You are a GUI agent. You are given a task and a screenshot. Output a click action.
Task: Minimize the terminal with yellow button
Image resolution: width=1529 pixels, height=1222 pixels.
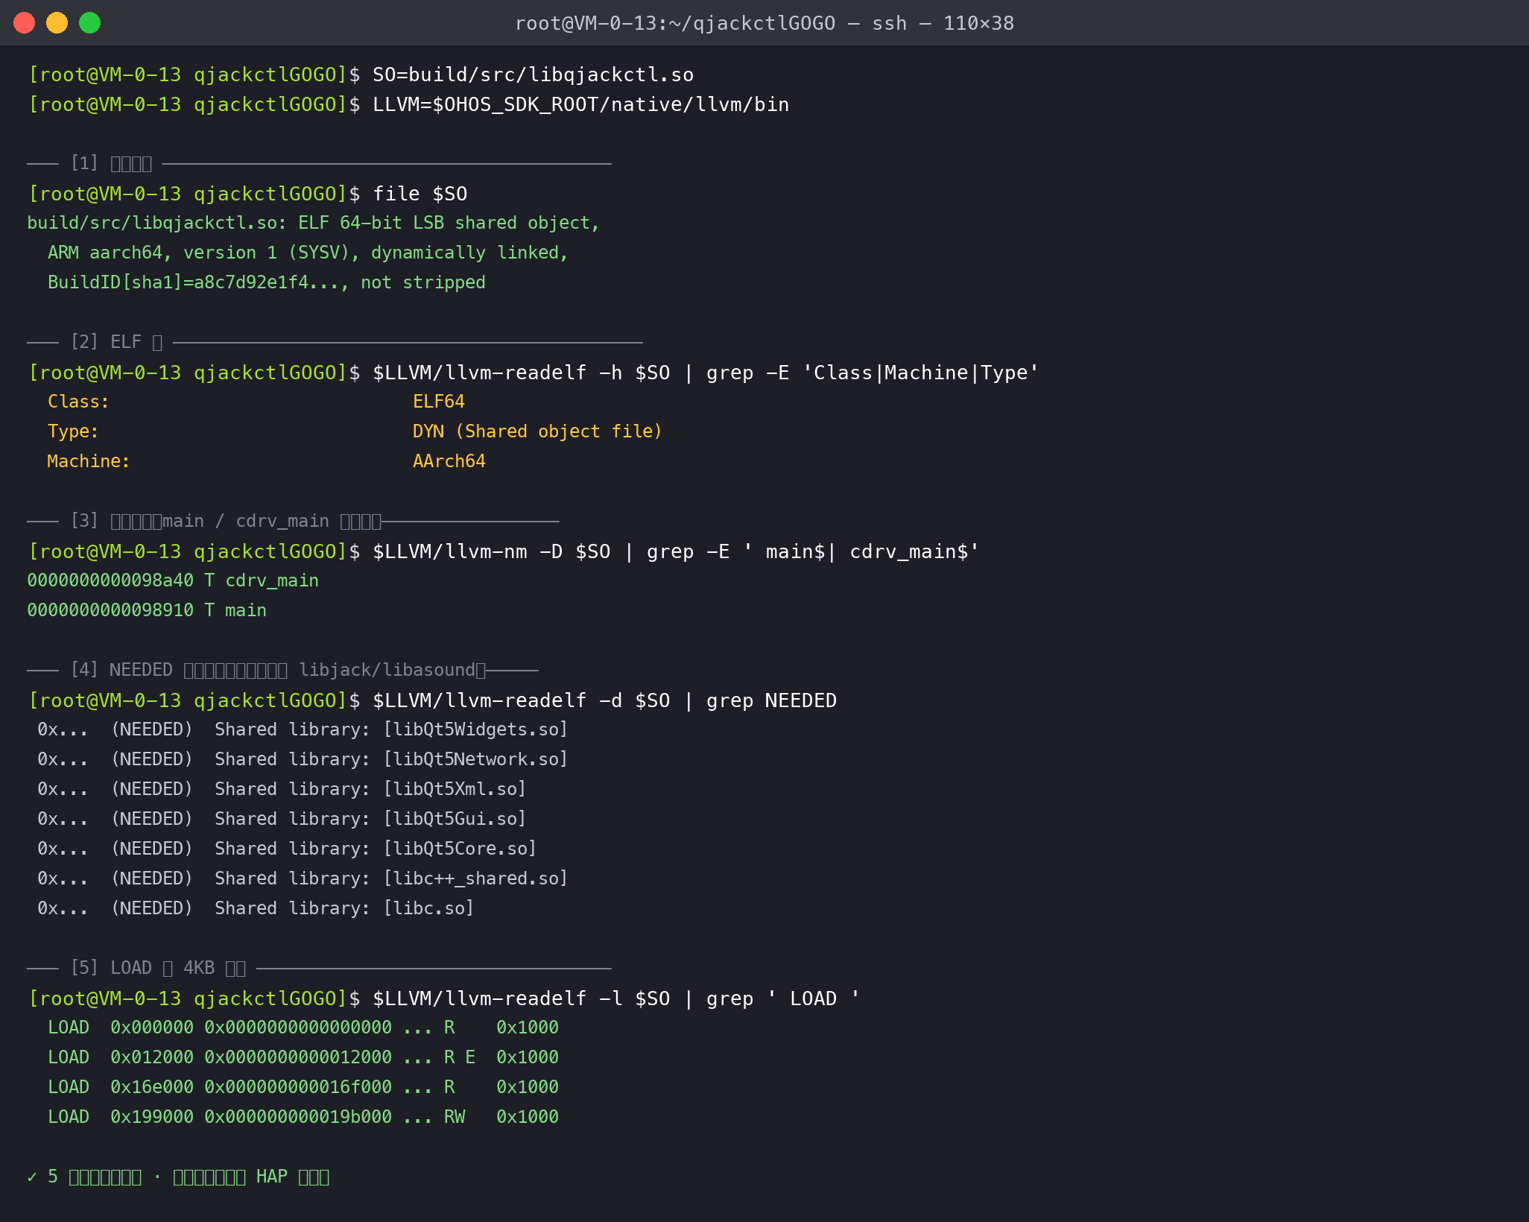[57, 23]
